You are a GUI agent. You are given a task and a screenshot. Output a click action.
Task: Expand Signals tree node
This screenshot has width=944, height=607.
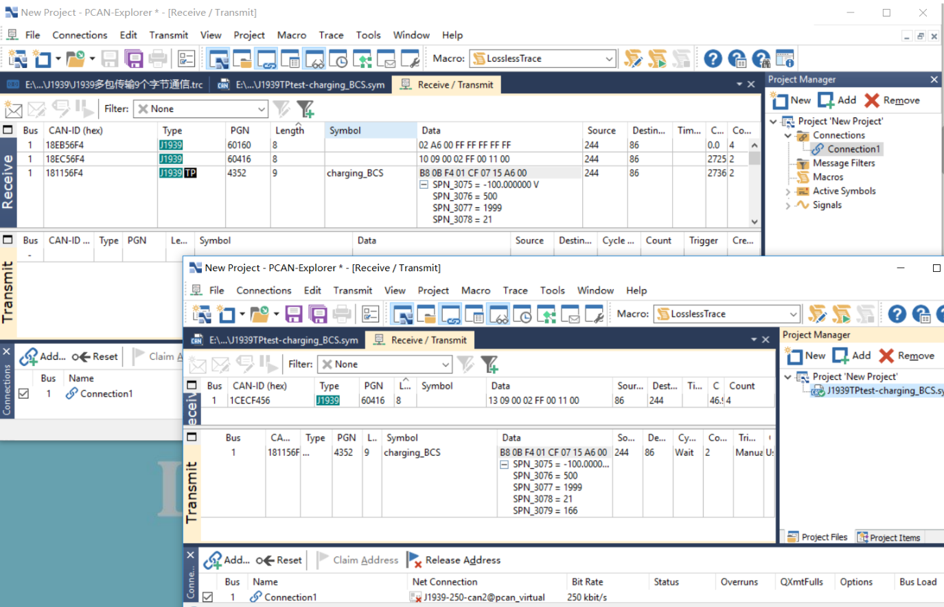click(788, 205)
